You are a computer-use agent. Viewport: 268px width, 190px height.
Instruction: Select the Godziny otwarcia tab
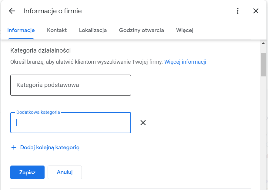pos(141,30)
